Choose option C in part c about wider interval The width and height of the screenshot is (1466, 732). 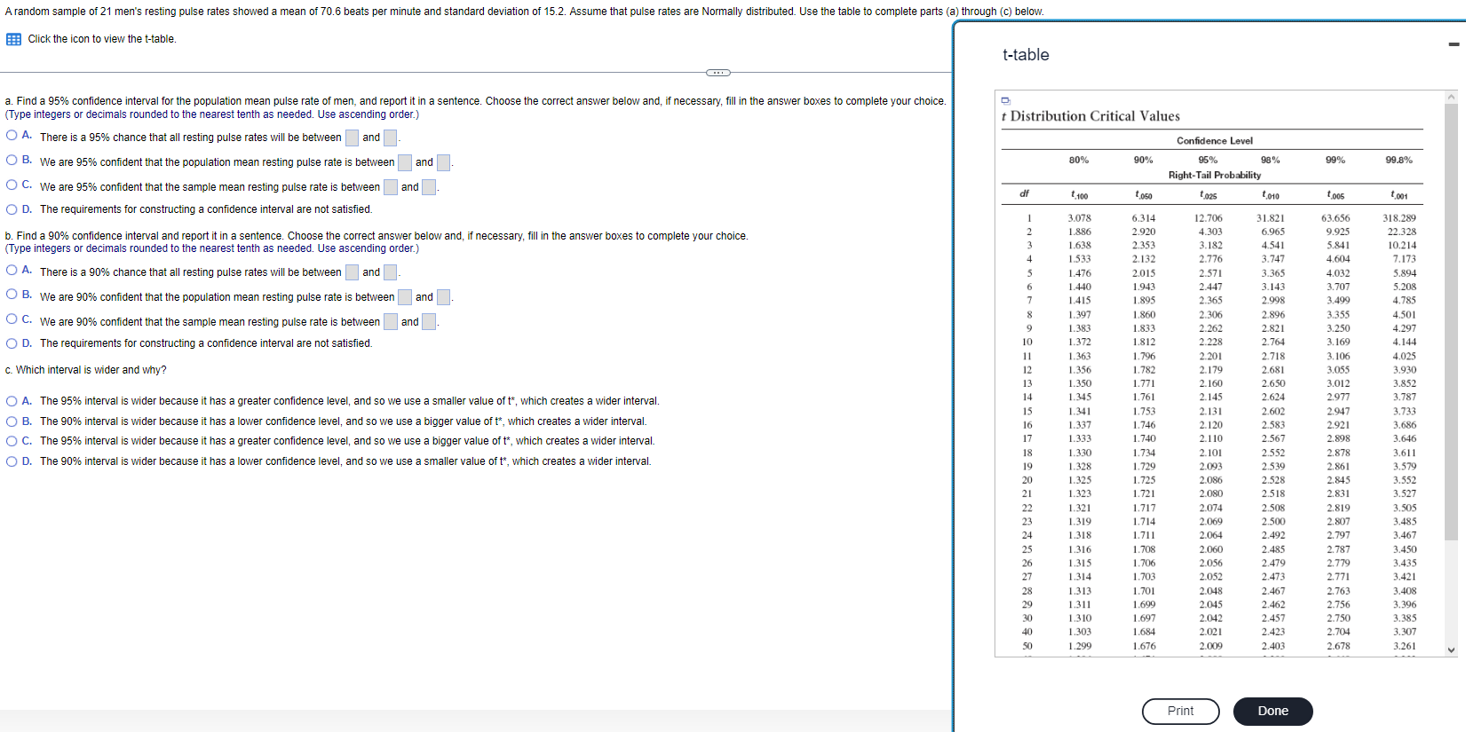pyautogui.click(x=12, y=441)
